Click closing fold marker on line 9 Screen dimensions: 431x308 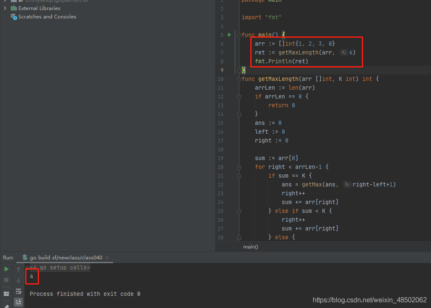coord(239,70)
